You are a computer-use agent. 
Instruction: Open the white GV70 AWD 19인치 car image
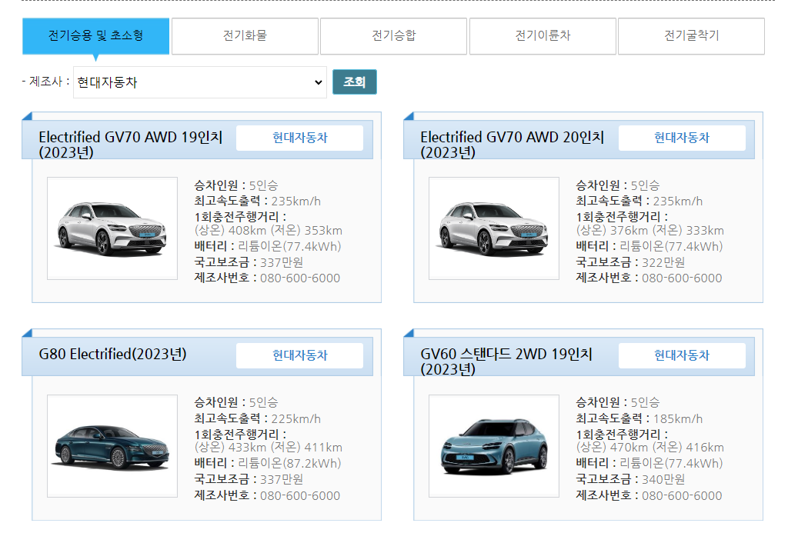coord(112,228)
